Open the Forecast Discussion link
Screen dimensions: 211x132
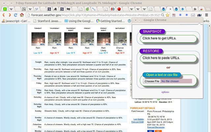[155, 127]
